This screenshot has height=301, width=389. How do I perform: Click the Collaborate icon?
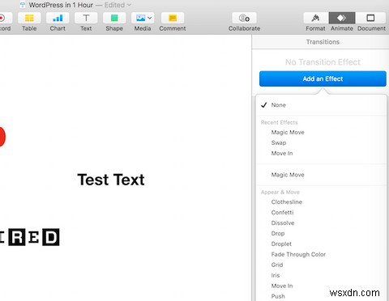244,18
